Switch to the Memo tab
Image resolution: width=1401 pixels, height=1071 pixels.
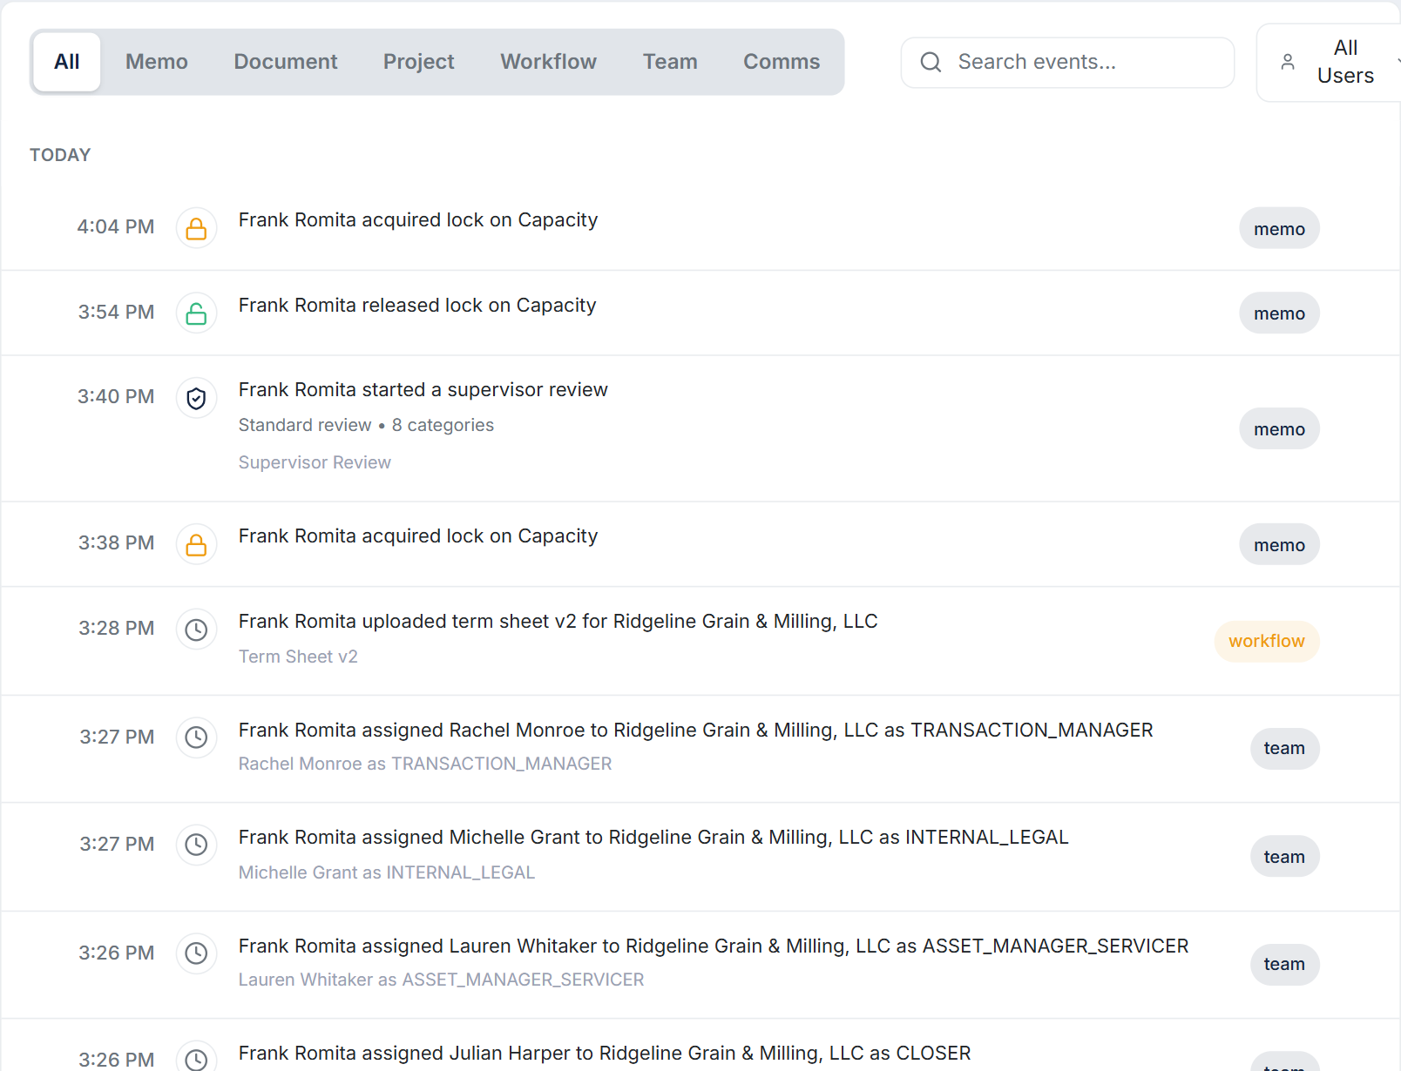click(x=157, y=61)
